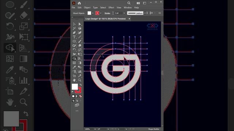Set paint mode to Color

tap(73, 96)
